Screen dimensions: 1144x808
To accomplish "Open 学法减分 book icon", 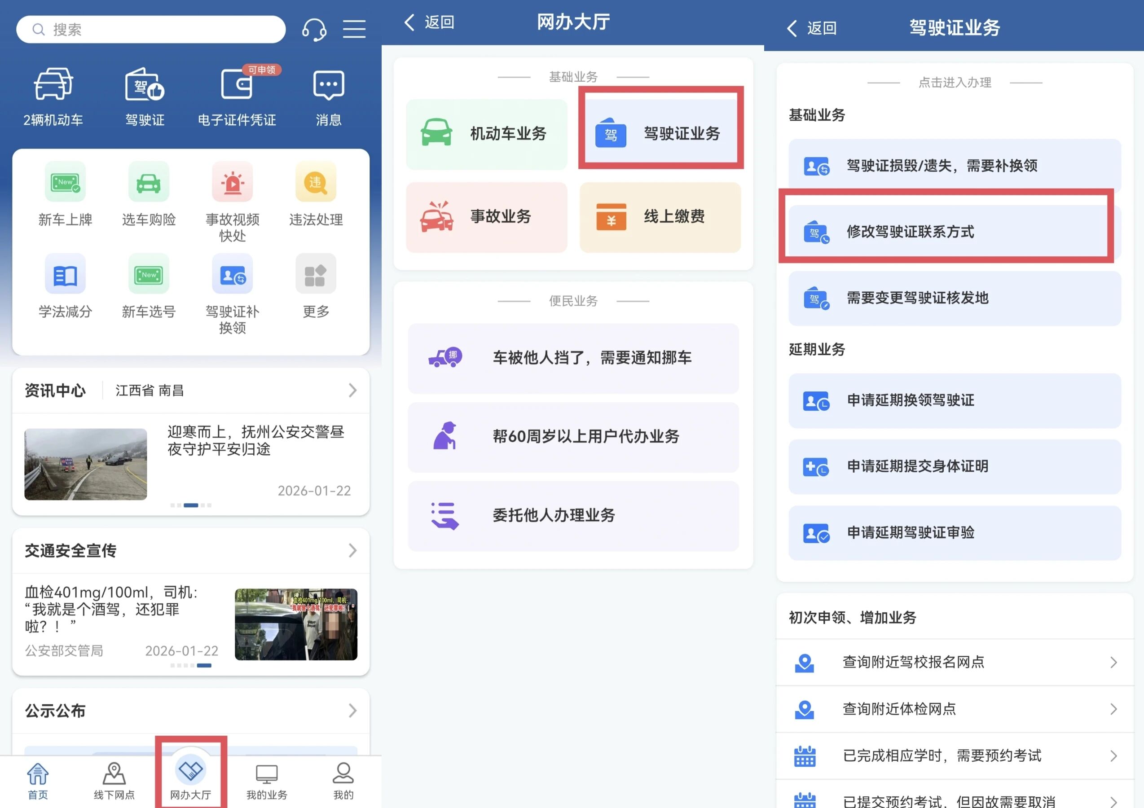I will pyautogui.click(x=65, y=274).
